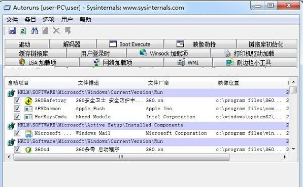Switch to the 链接库初始化 tab
The image size is (303, 187).
tap(266, 44)
